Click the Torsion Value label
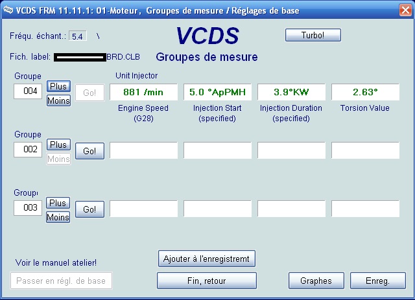Screen dimensions: 415x300 [364, 108]
